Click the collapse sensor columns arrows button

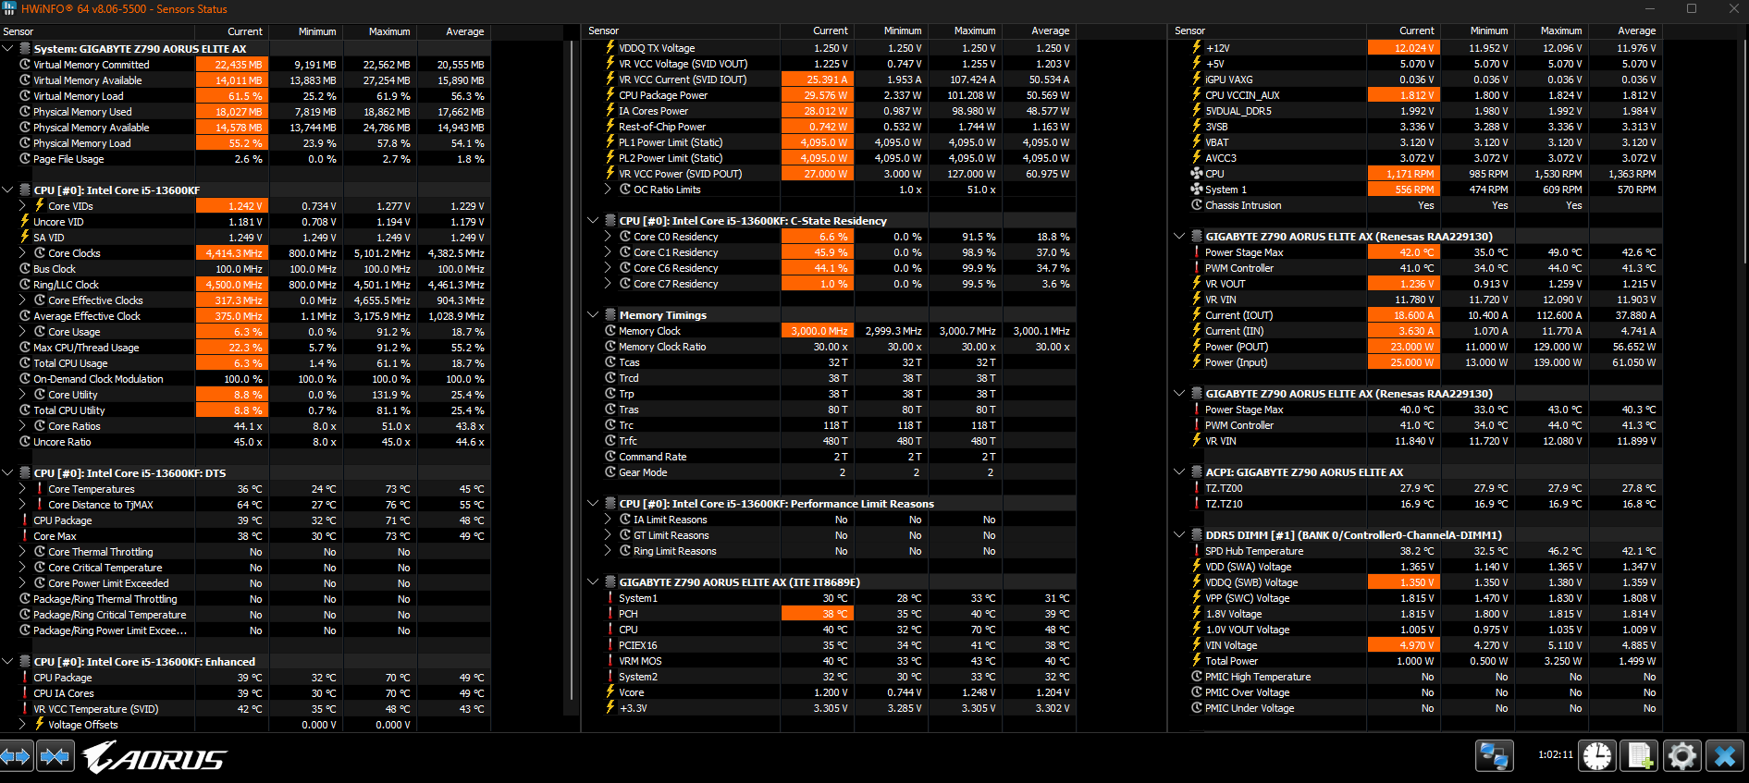coord(55,756)
